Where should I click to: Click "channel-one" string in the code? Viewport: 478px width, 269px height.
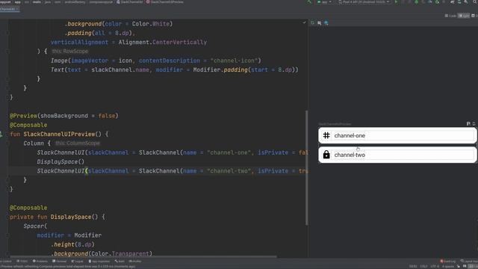229,152
